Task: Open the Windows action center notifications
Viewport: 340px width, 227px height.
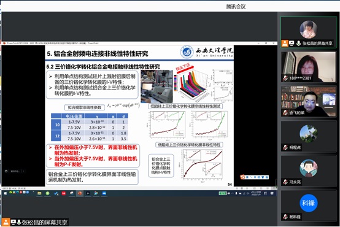Action: coord(272,193)
